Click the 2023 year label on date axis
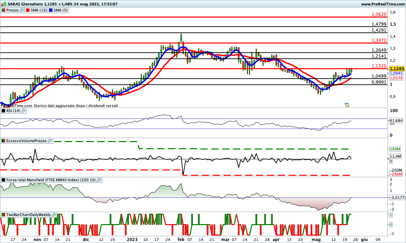Viewport: 406px width, 243px height. tap(132, 239)
